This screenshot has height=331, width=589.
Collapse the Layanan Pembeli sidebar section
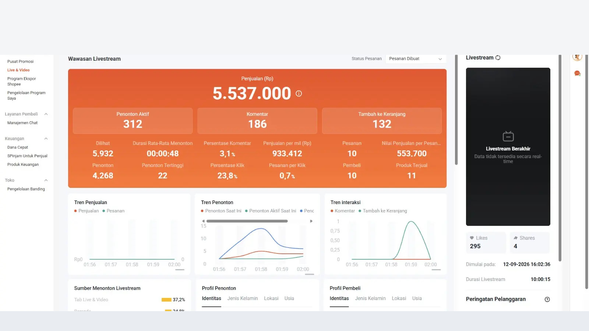46,114
